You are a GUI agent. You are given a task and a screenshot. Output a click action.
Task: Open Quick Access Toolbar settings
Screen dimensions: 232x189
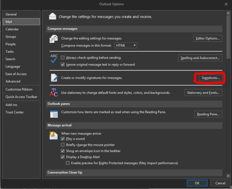[x=21, y=97]
